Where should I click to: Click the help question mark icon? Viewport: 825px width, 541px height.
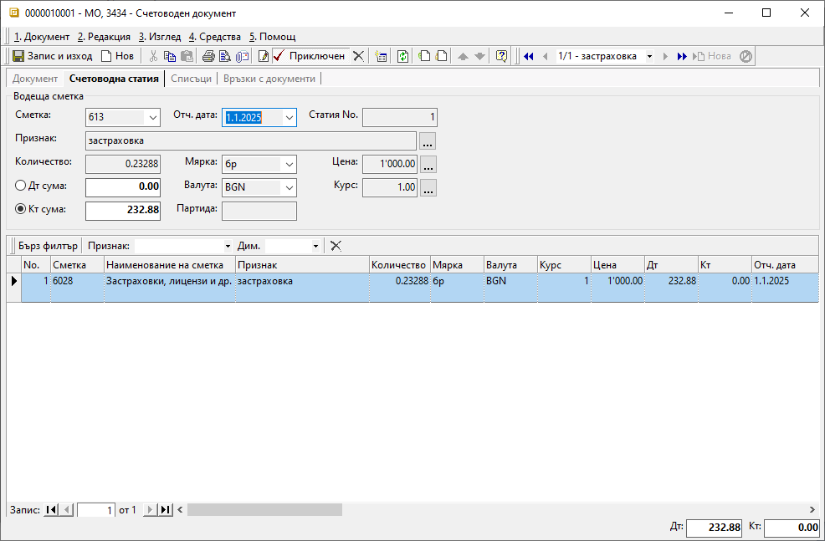pos(501,56)
